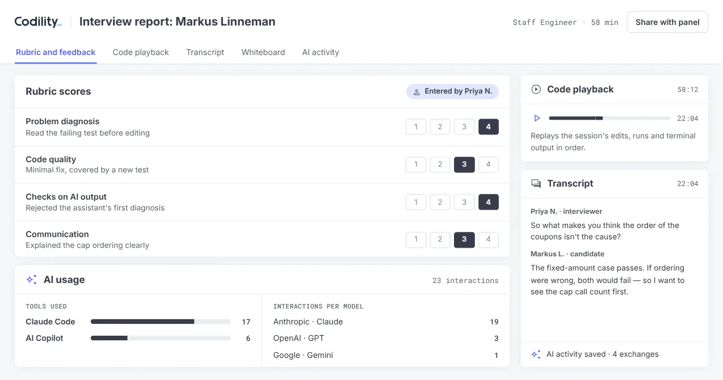
Task: Open the Rubric and feedback tab
Action: pos(56,52)
